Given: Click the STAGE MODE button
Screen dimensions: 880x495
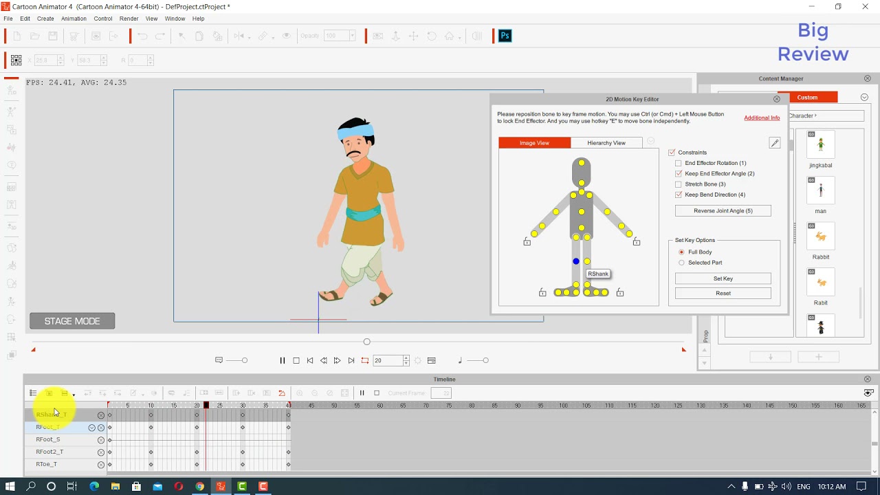Looking at the screenshot, I should [72, 321].
